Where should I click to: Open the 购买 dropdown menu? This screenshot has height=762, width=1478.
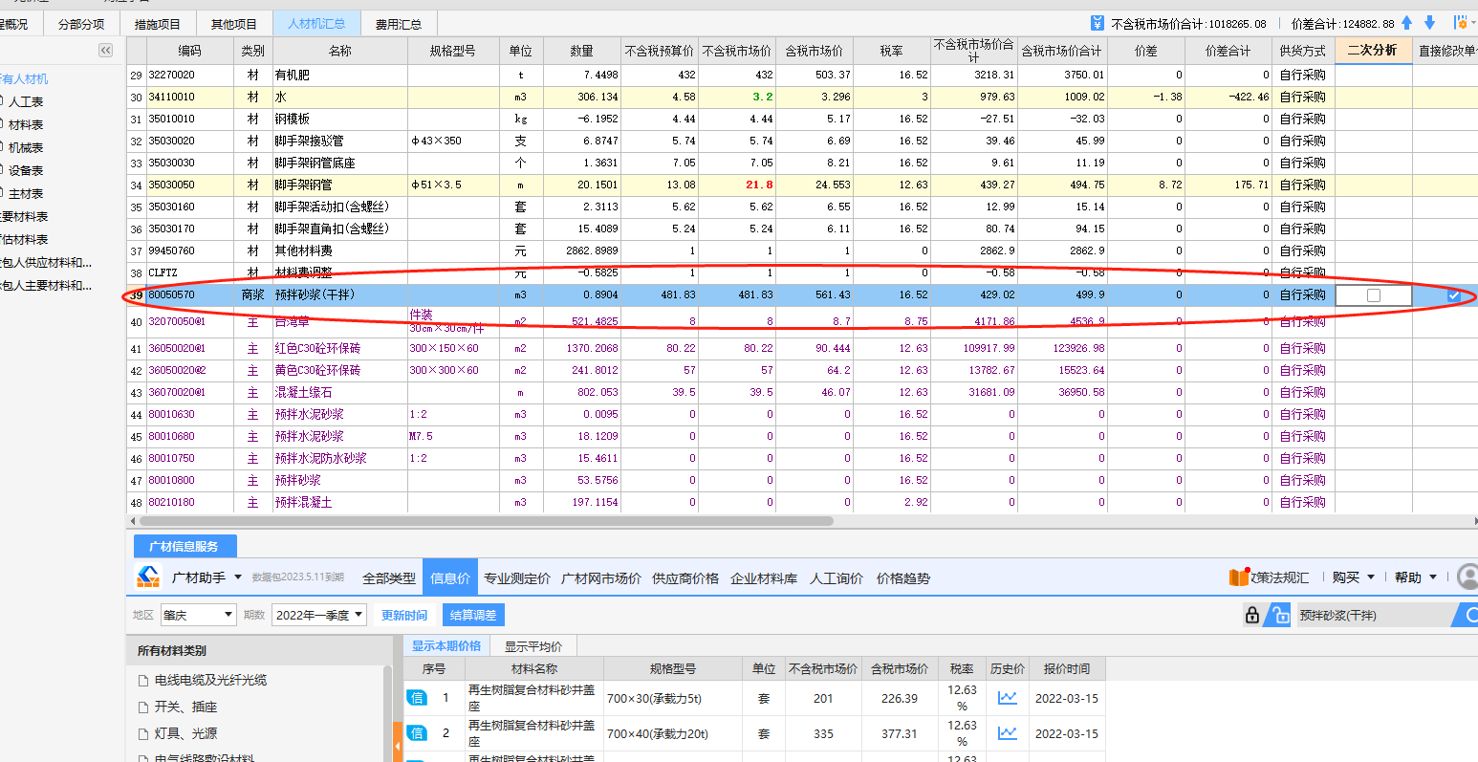[x=1352, y=577]
